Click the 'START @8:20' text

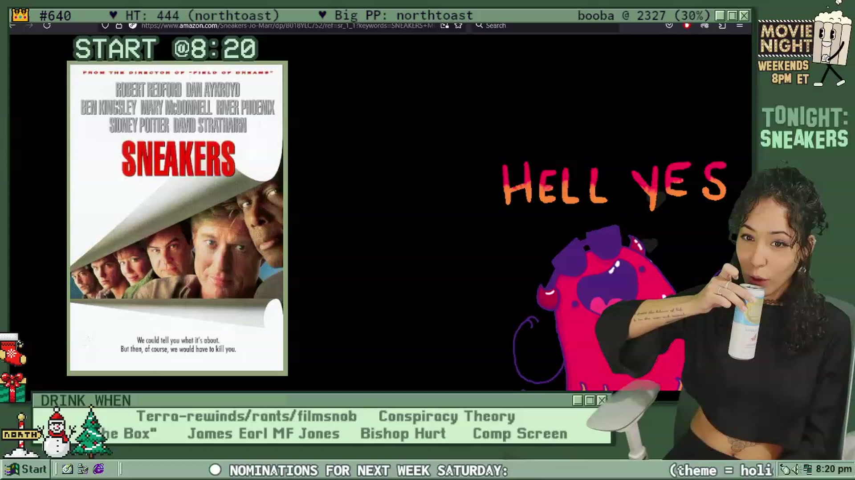166,48
